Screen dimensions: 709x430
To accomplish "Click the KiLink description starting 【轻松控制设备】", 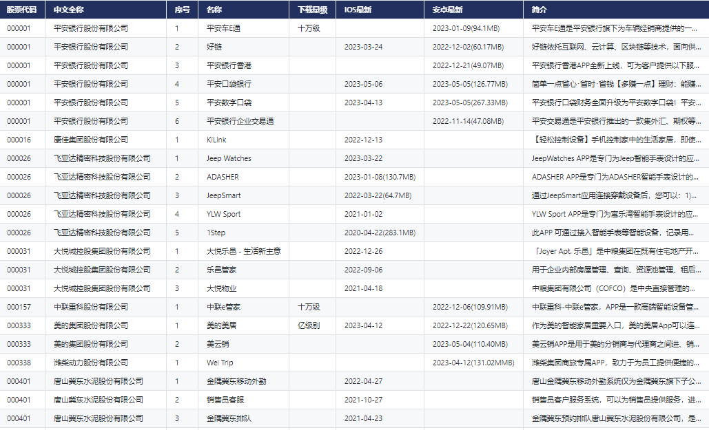I will click(x=616, y=140).
